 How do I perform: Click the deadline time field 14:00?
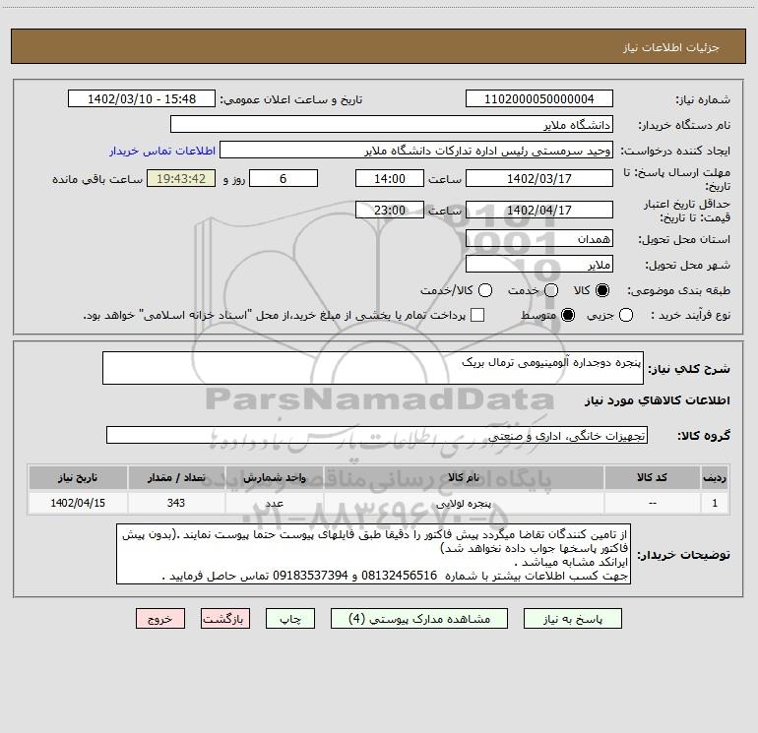pos(390,178)
